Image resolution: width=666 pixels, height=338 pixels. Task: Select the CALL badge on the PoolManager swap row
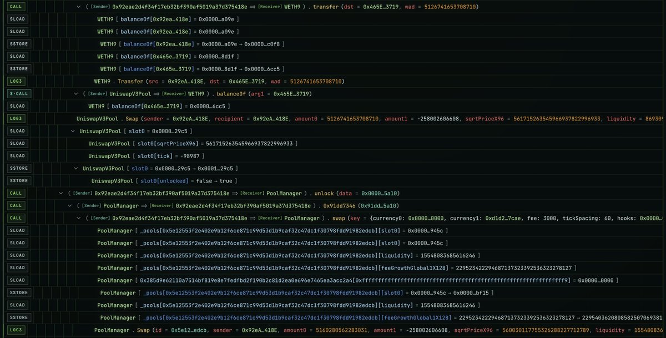(x=16, y=218)
